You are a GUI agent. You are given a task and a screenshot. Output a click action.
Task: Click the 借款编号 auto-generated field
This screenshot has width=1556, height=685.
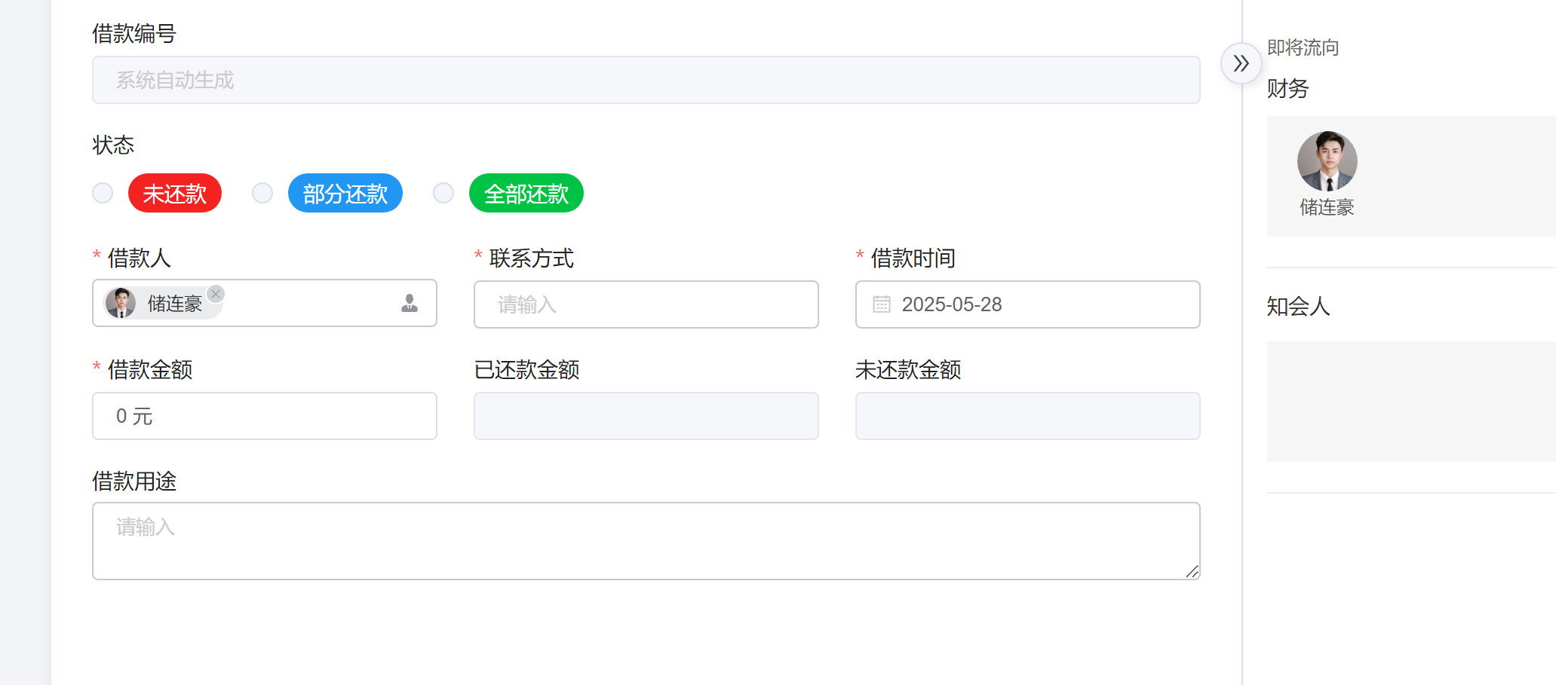pyautogui.click(x=646, y=80)
